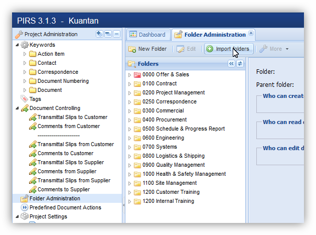Click the Correspondence keyword folder icon
316x235 pixels.
pos(33,72)
